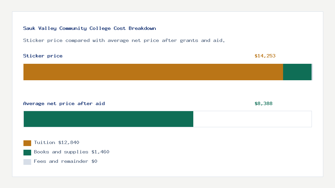
Task: Click the green filled portion of net price bar
Action: tap(108, 119)
